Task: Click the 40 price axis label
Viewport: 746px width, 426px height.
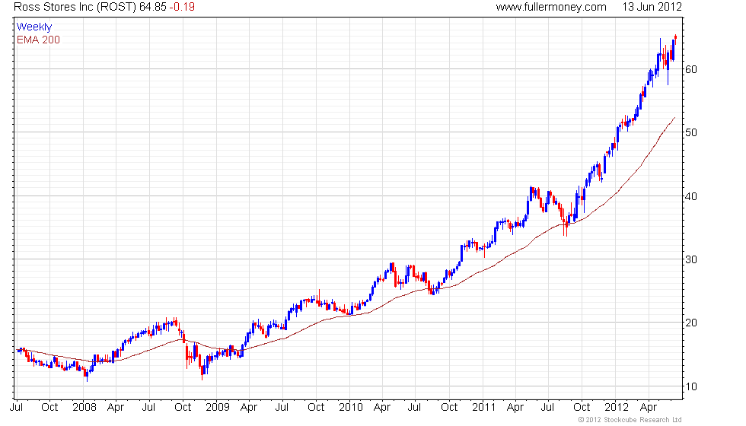Action: [691, 196]
